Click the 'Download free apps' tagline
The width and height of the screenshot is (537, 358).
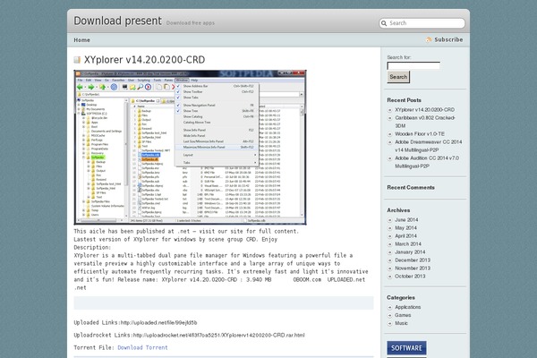pos(191,23)
